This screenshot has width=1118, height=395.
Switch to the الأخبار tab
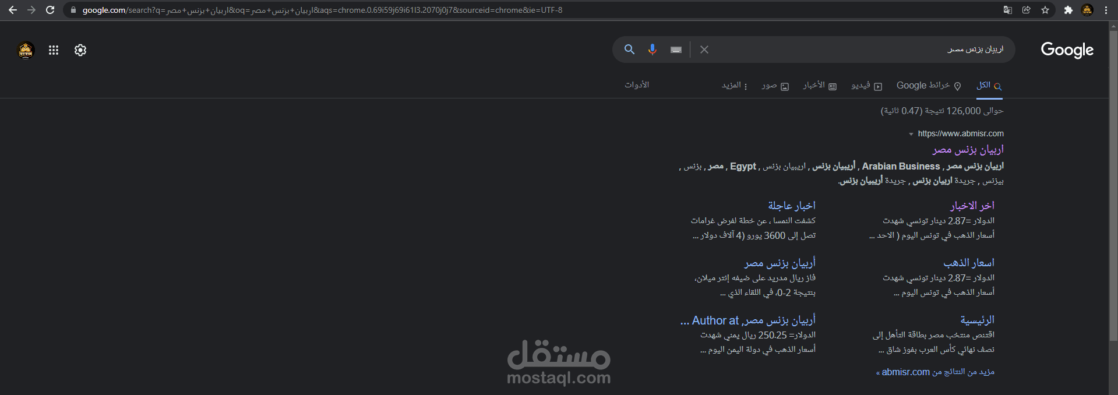coord(820,86)
